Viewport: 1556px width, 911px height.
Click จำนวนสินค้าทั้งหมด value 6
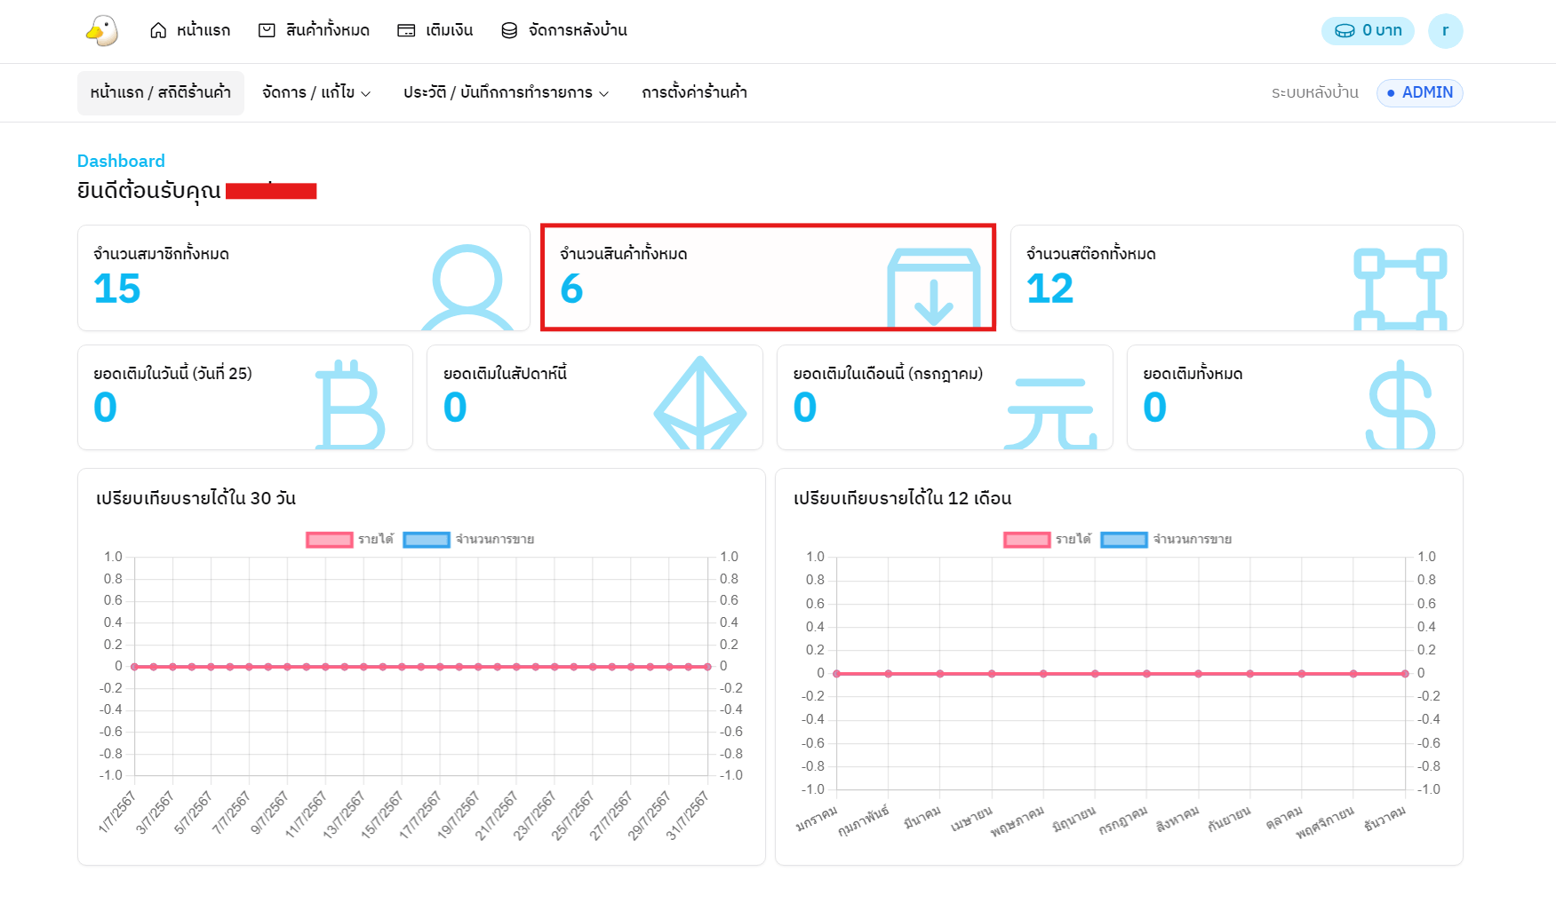(x=571, y=289)
